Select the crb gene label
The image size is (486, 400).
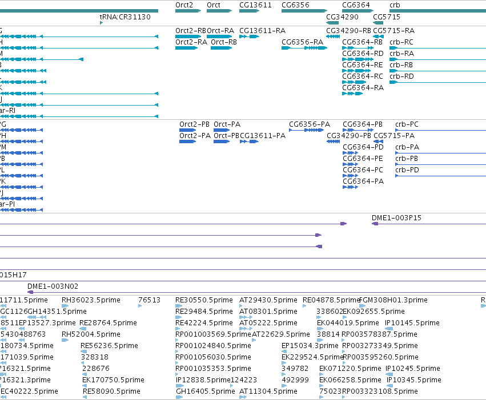click(395, 5)
